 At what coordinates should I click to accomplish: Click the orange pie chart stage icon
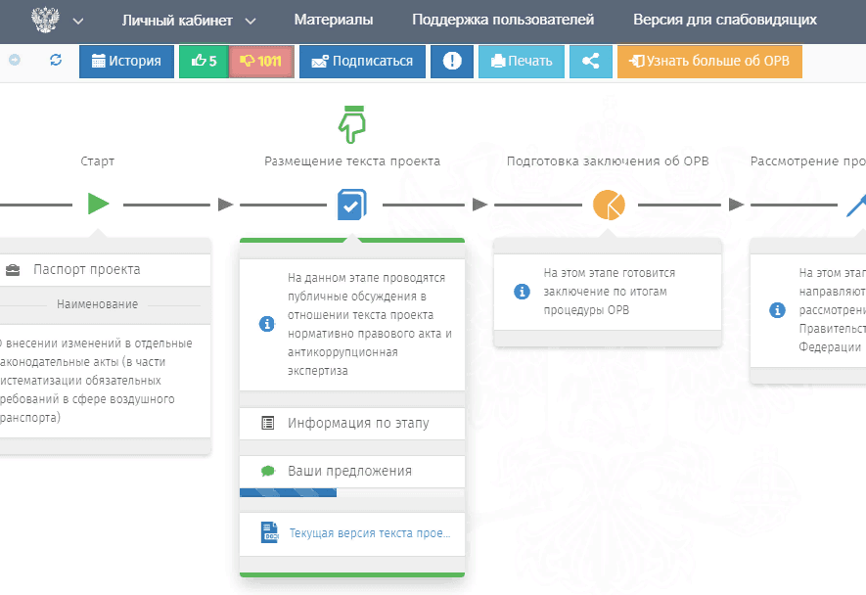pyautogui.click(x=608, y=205)
